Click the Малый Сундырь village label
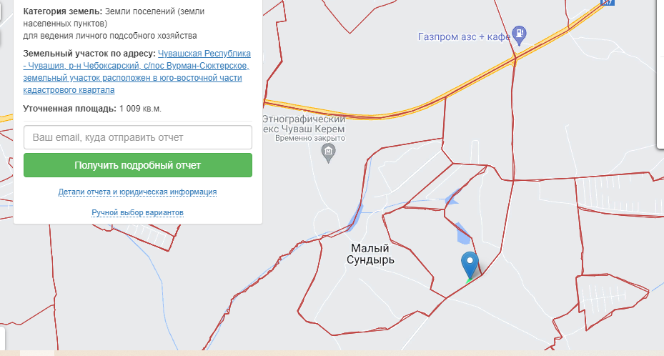 click(x=370, y=254)
